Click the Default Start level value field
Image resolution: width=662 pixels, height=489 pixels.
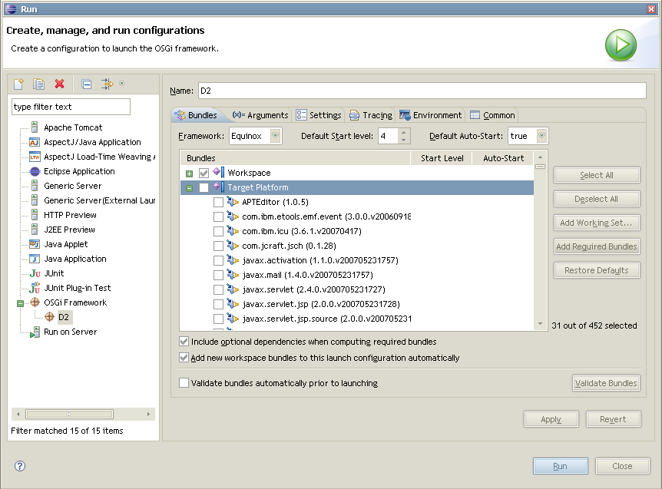pyautogui.click(x=389, y=136)
